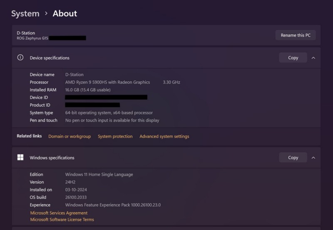
Task: Go back to System via the breadcrumb
Action: pos(25,14)
